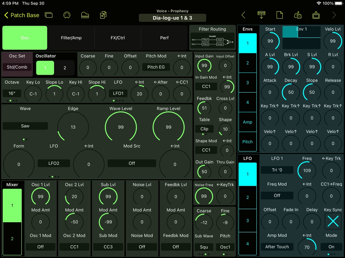Adjust the Feedbk knob to a new value
The width and height of the screenshot is (345, 258).
[x=204, y=108]
